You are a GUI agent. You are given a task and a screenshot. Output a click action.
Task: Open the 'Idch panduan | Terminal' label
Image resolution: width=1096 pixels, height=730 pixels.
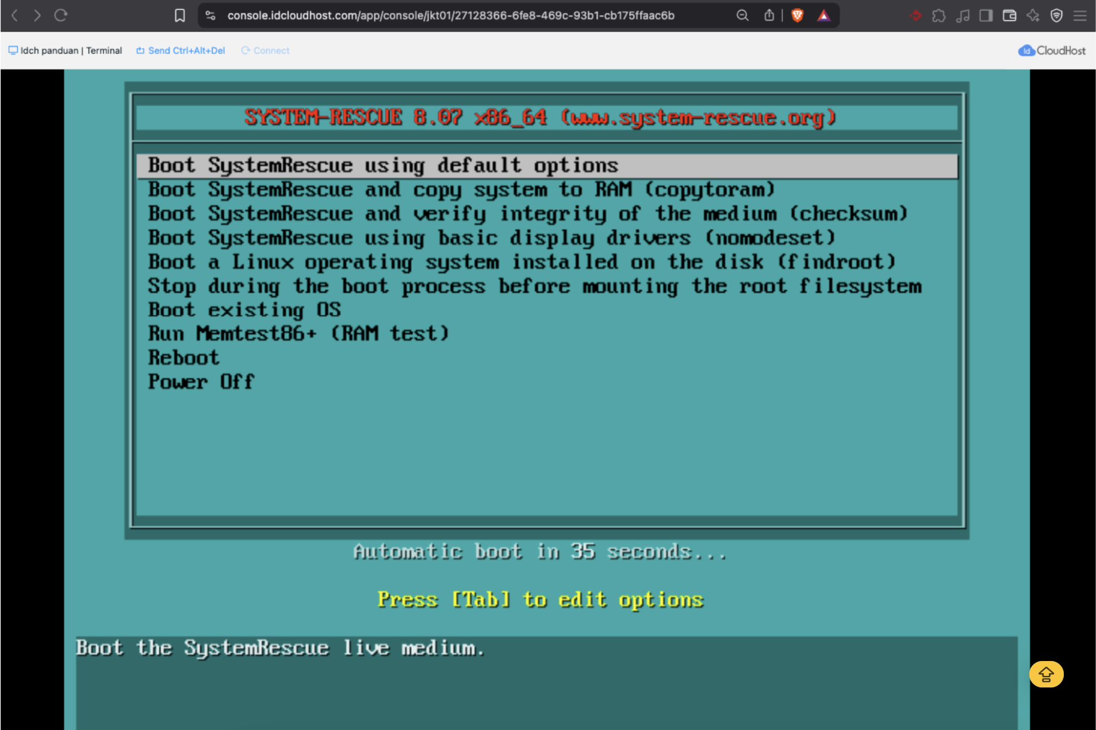coord(65,51)
